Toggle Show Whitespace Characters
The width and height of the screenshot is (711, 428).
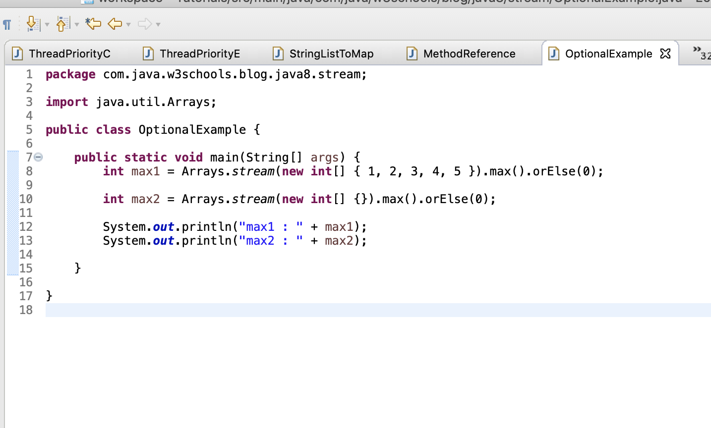tap(7, 23)
